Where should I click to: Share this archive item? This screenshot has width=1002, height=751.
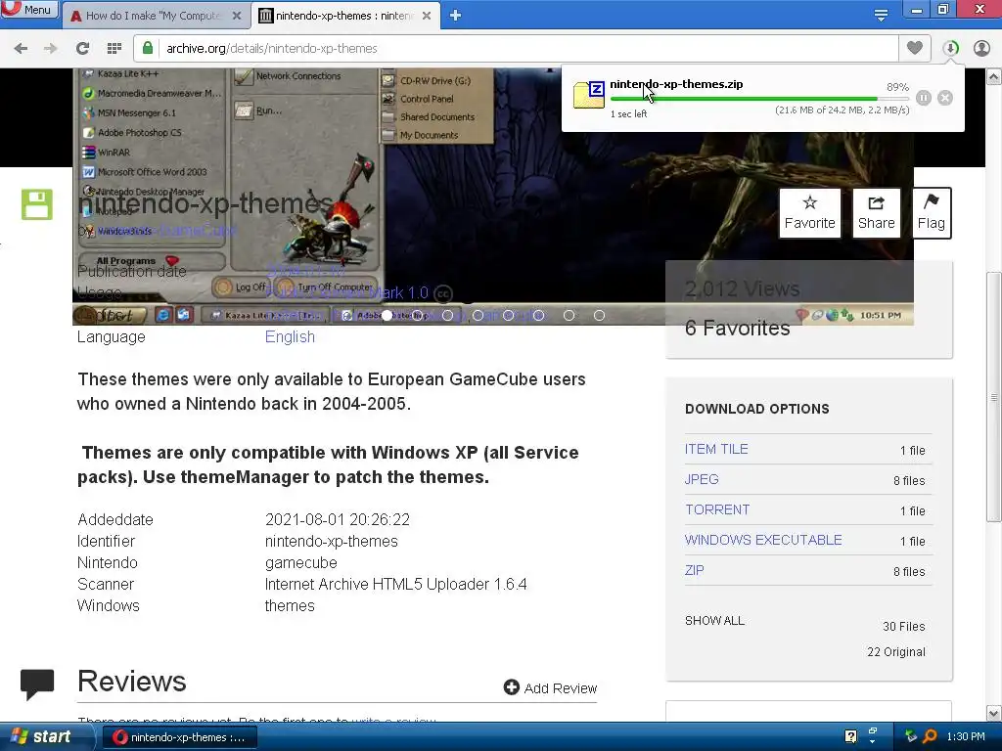(876, 212)
